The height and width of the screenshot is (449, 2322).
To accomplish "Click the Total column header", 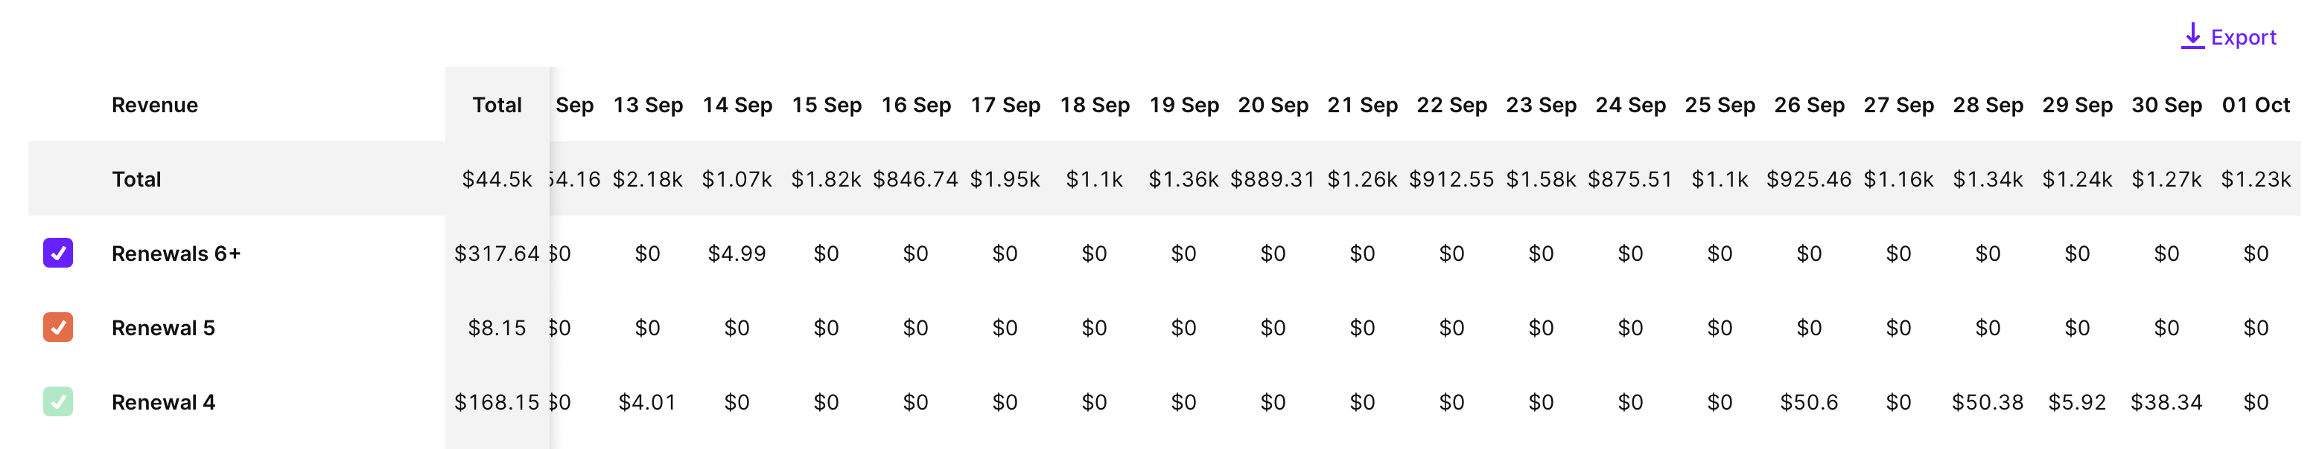I will coord(497,106).
